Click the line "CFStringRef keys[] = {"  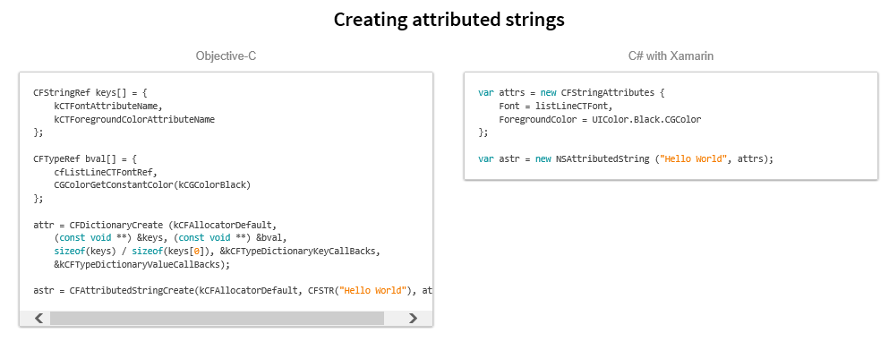coord(90,92)
